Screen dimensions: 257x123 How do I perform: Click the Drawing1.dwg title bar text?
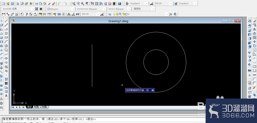point(118,21)
